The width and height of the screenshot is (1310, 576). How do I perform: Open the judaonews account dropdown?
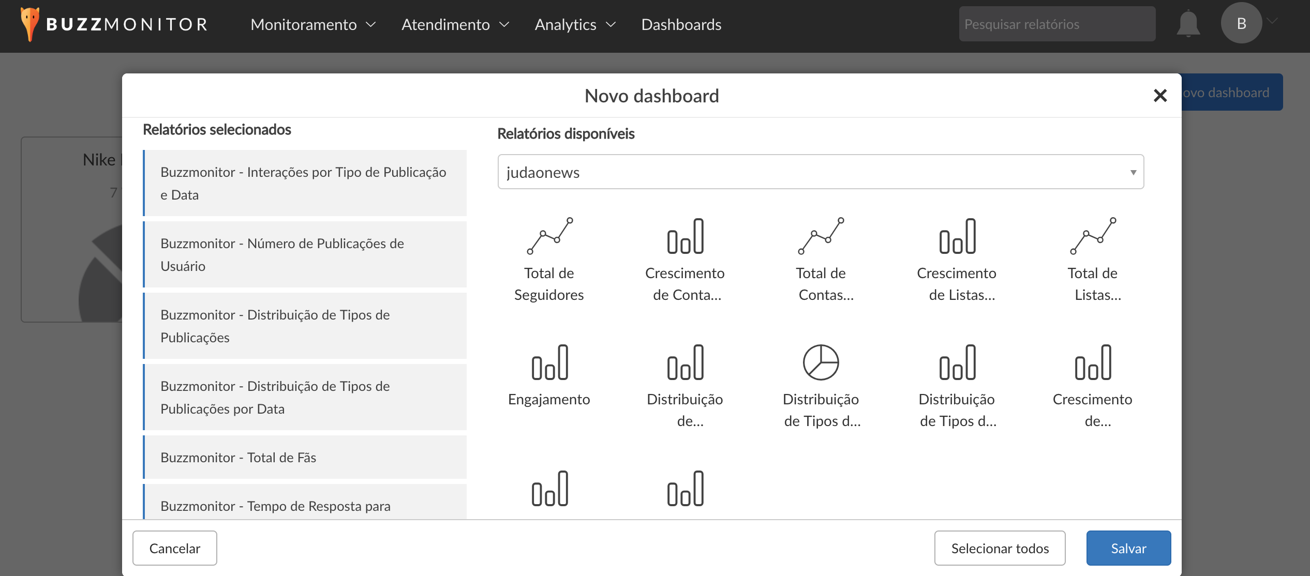pyautogui.click(x=821, y=172)
